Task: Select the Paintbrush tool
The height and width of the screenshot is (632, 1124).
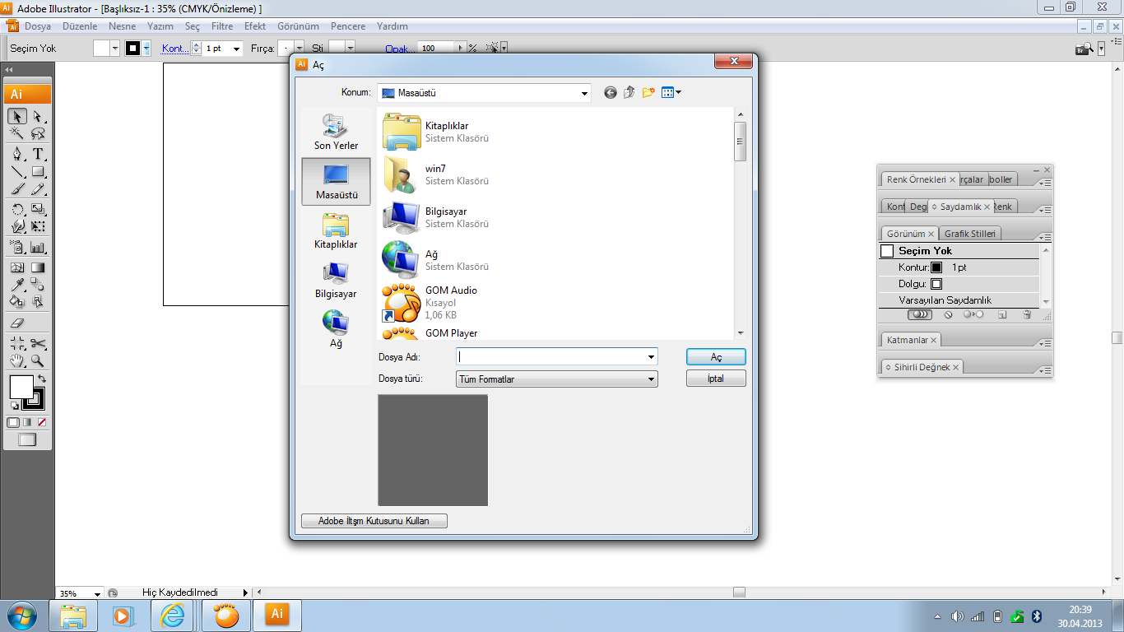Action: [x=18, y=189]
